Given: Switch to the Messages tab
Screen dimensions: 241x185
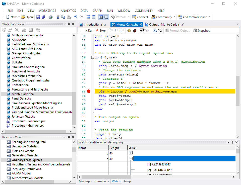Looking at the screenshot, I should pyautogui.click(x=85, y=181).
